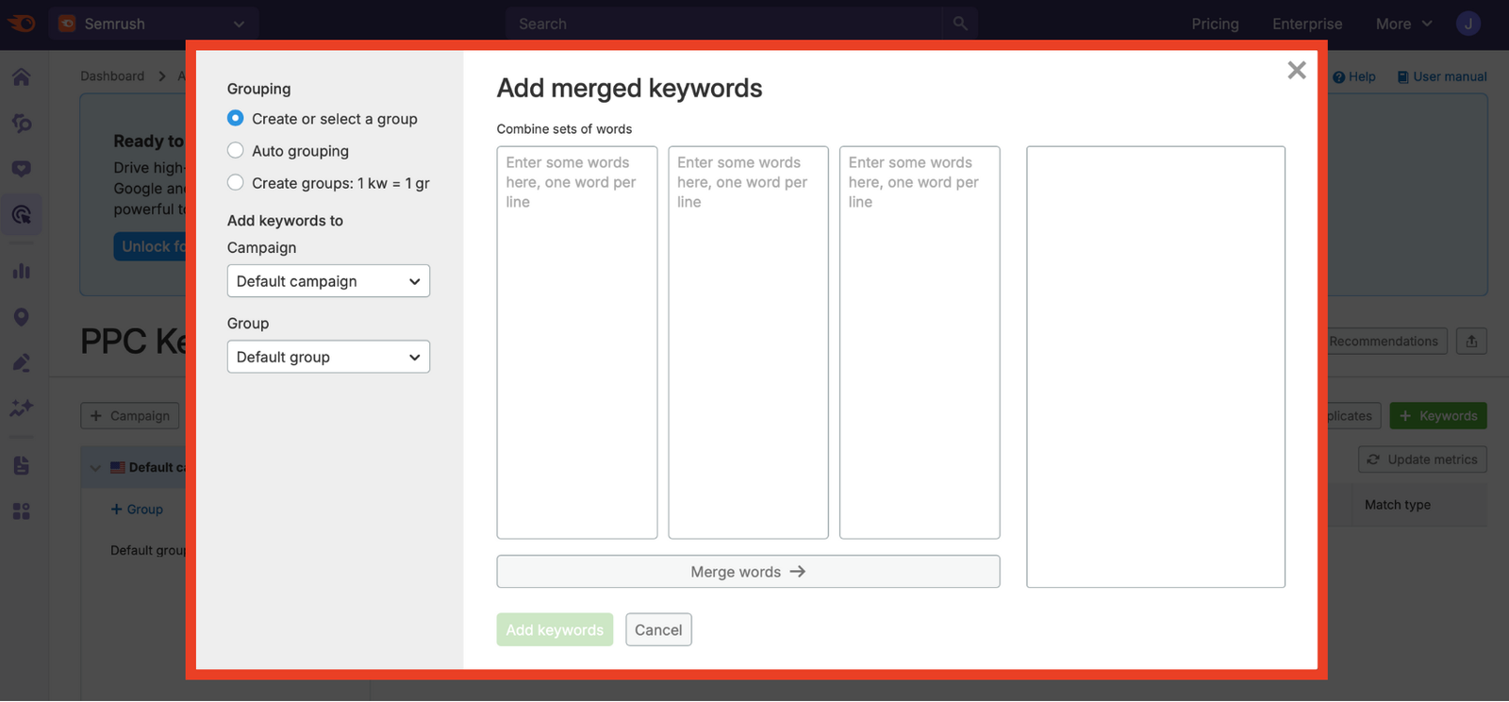
Task: Open the bar chart sidebar icon
Action: click(22, 271)
